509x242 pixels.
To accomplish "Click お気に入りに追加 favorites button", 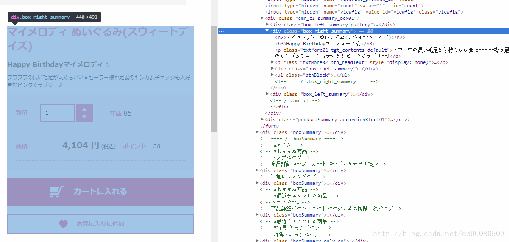I will click(100, 224).
